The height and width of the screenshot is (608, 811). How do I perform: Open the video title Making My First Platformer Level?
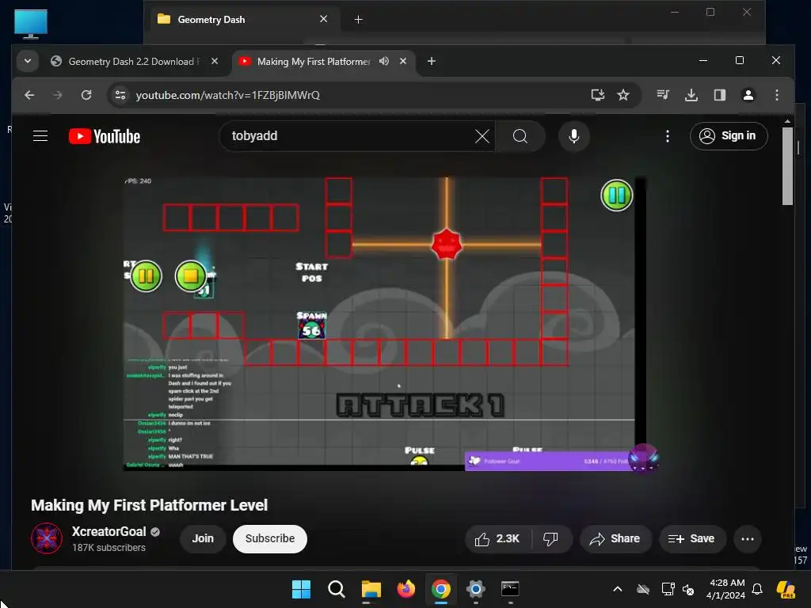(x=149, y=505)
